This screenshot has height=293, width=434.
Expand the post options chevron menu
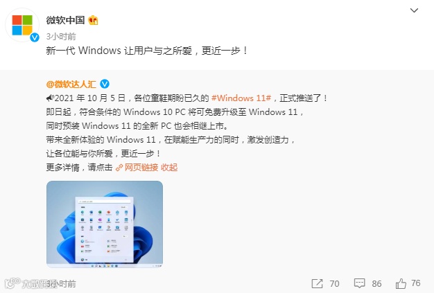point(414,10)
